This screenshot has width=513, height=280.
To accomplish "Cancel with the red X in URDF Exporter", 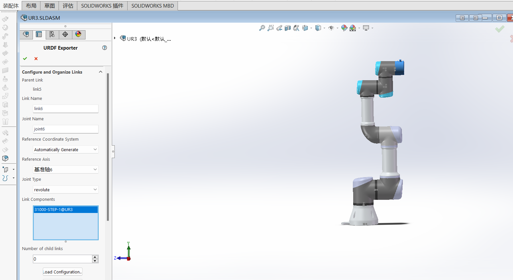I will pyautogui.click(x=36, y=58).
